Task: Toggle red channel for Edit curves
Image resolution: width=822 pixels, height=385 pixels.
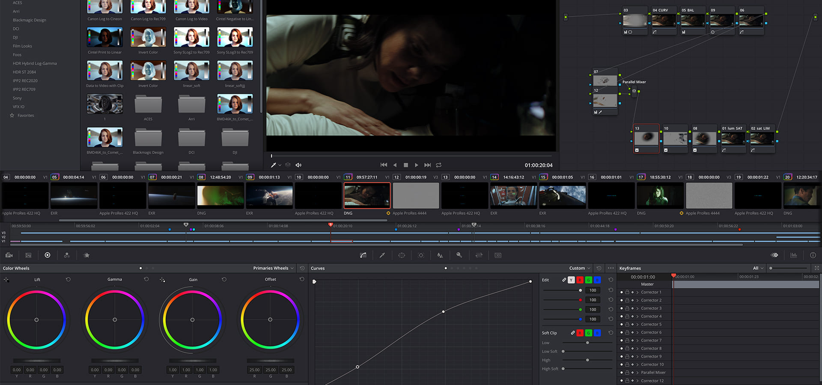Action: pyautogui.click(x=580, y=280)
